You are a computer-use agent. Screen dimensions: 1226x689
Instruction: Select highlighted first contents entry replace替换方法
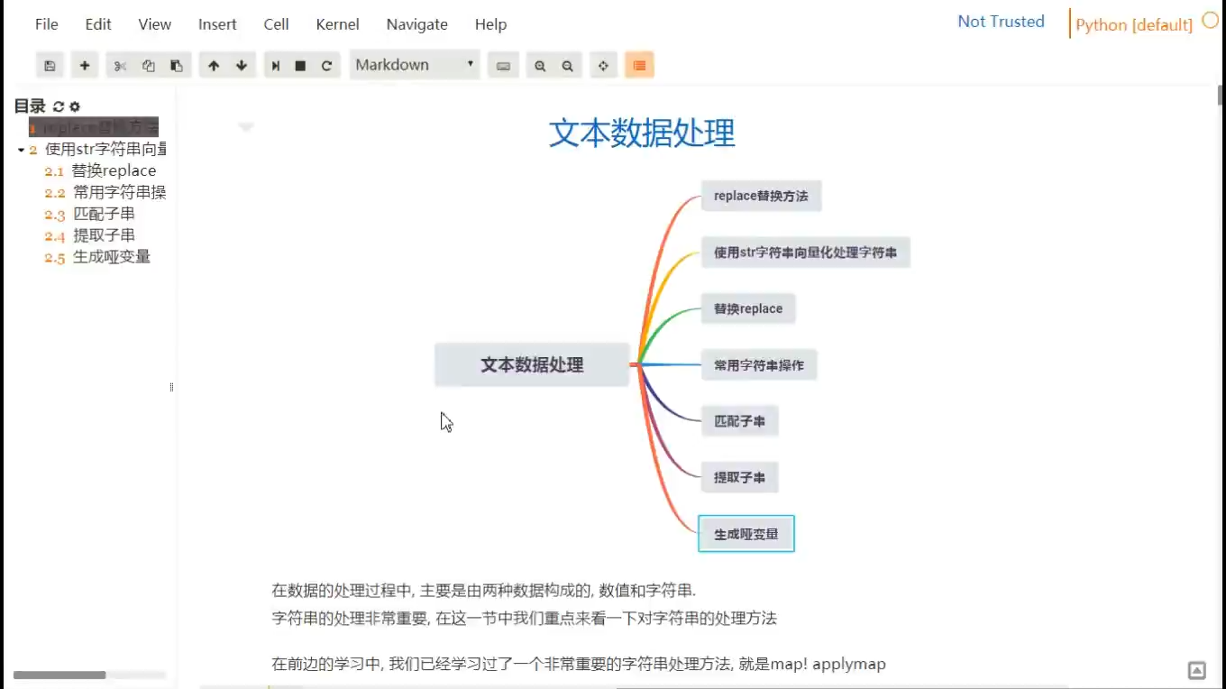[94, 127]
